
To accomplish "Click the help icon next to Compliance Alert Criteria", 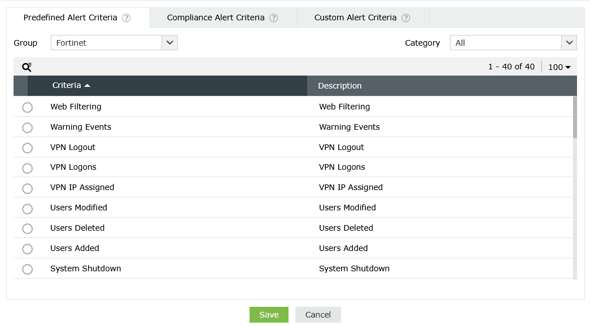I will coord(274,17).
